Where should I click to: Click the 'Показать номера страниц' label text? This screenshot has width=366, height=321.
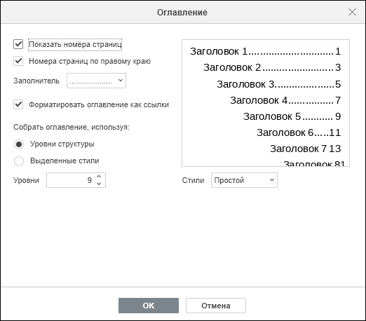[x=75, y=44]
